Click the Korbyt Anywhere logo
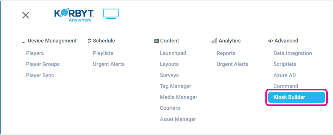The width and height of the screenshot is (333, 135). (74, 15)
